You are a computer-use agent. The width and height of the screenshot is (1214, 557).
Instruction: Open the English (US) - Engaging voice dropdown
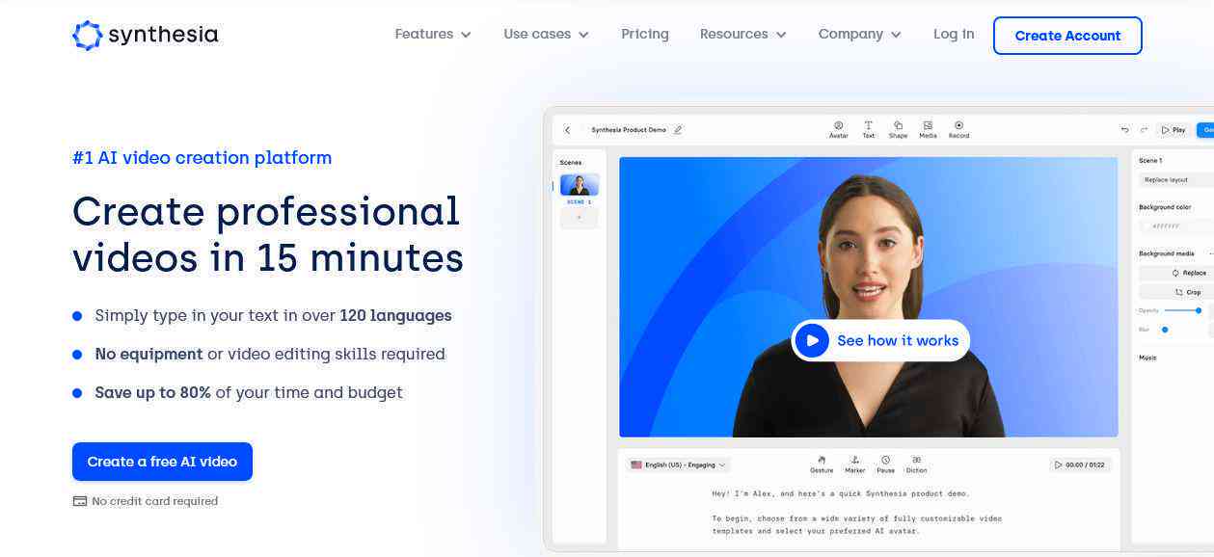point(678,464)
